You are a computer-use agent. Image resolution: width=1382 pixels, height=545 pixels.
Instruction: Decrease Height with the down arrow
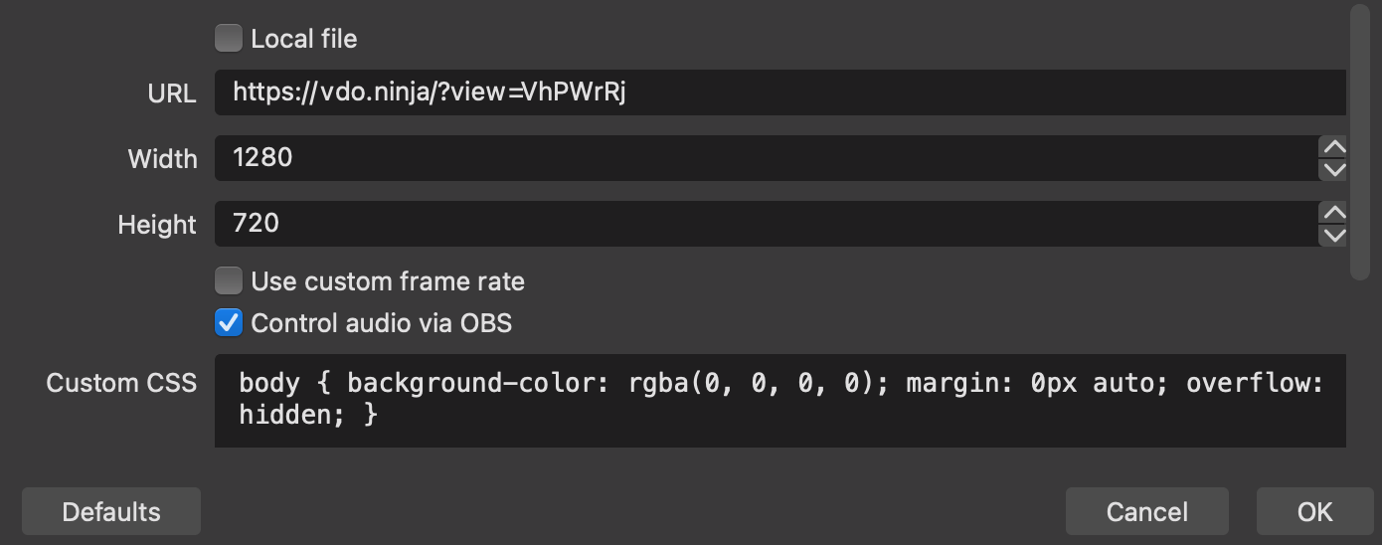pyautogui.click(x=1332, y=236)
